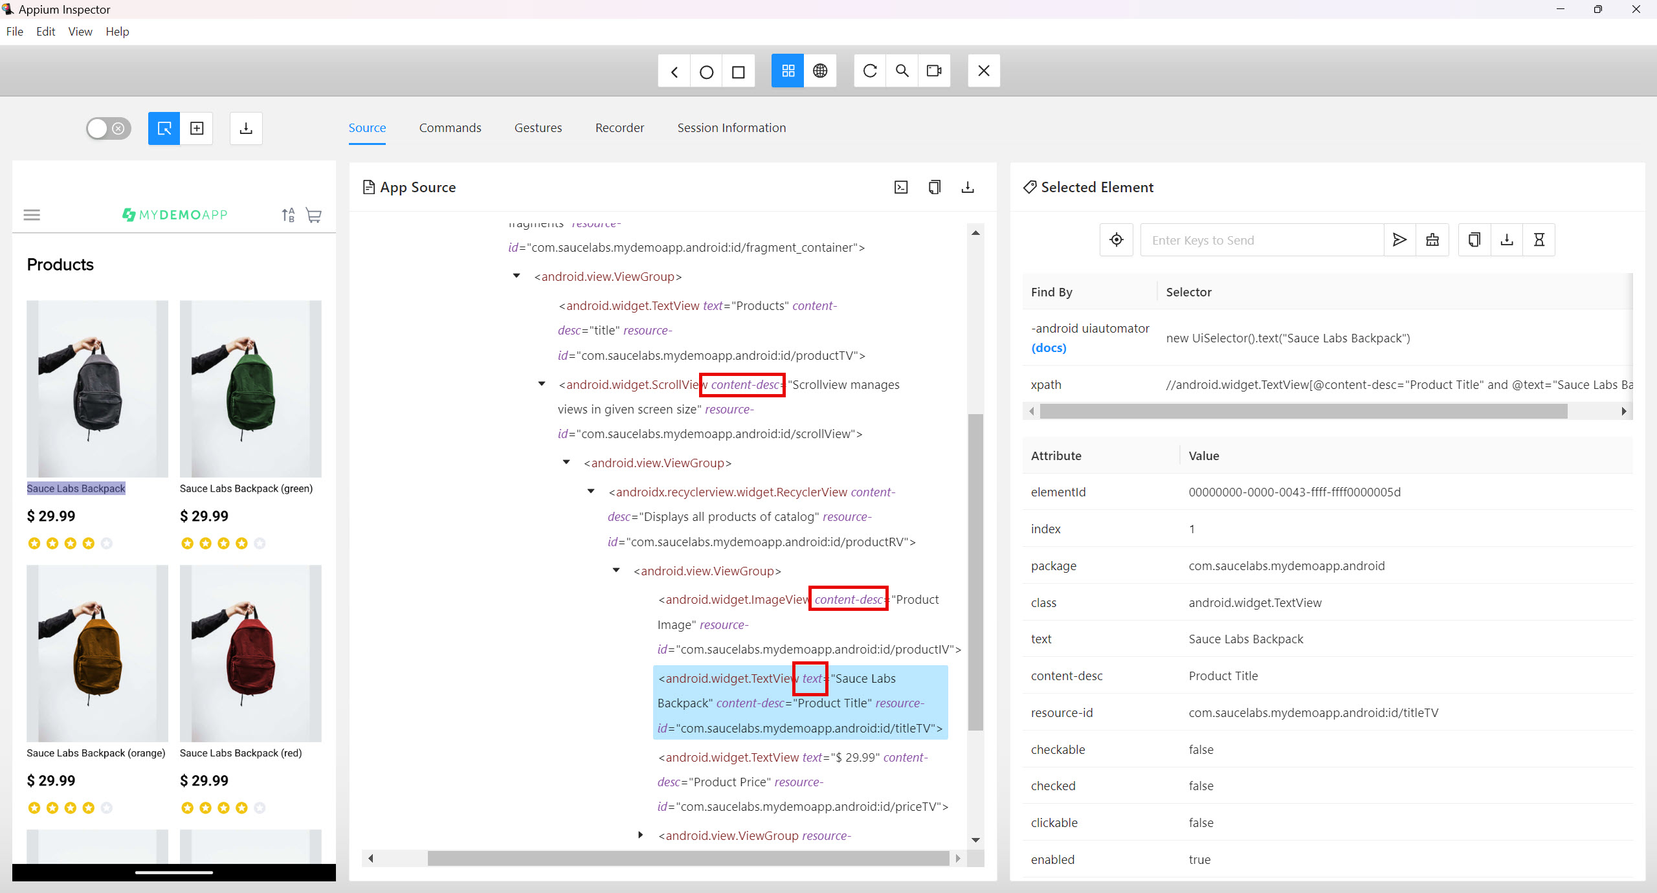Switch to the Recorder tab
This screenshot has width=1657, height=893.
pyautogui.click(x=619, y=127)
